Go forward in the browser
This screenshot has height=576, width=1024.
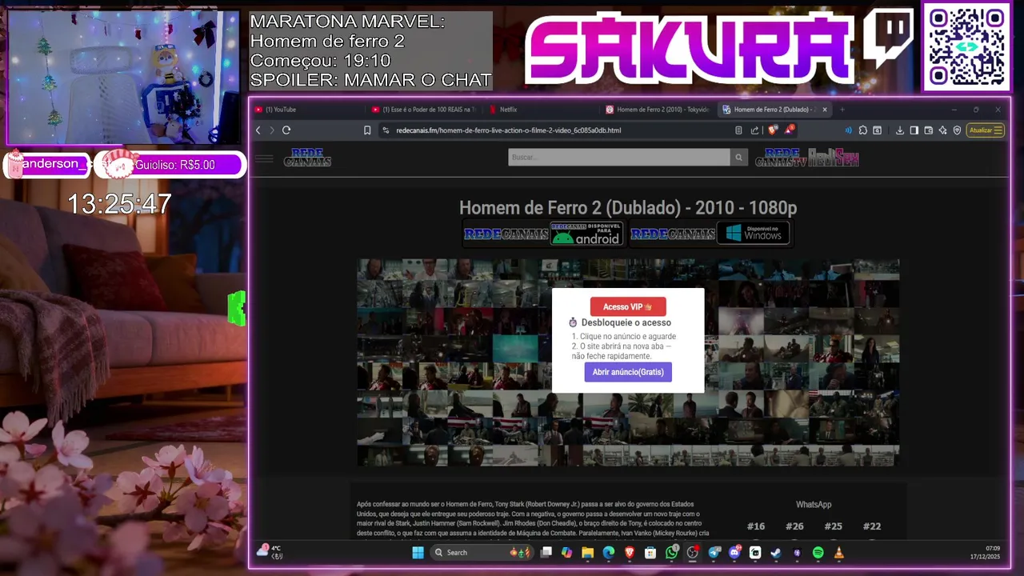coord(271,130)
